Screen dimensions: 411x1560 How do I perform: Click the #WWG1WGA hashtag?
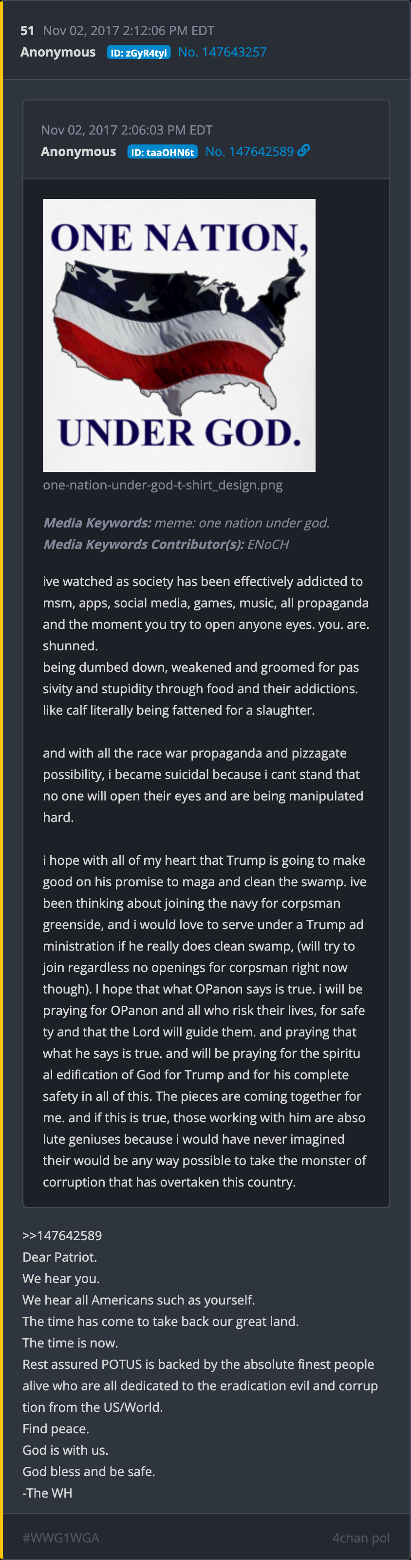pos(60,1538)
